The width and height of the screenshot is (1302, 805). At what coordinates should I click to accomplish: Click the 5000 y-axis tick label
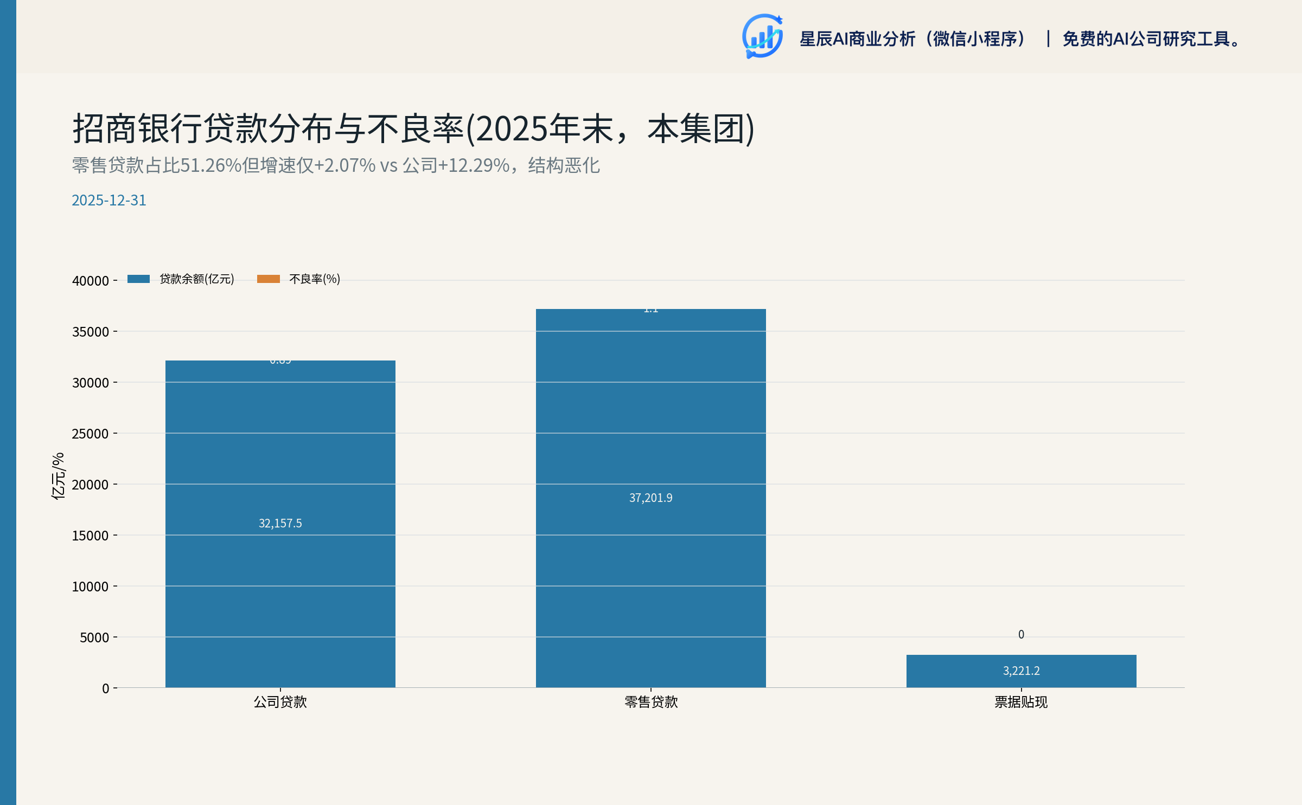(94, 637)
